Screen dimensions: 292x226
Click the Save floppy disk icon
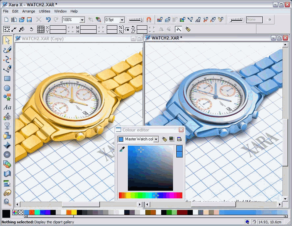(29, 20)
